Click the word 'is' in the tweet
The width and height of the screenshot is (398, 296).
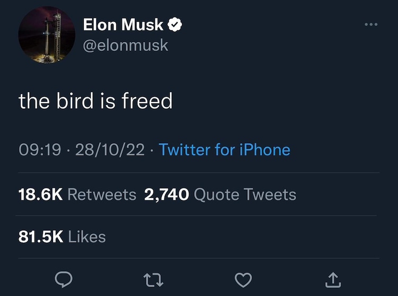(x=108, y=101)
